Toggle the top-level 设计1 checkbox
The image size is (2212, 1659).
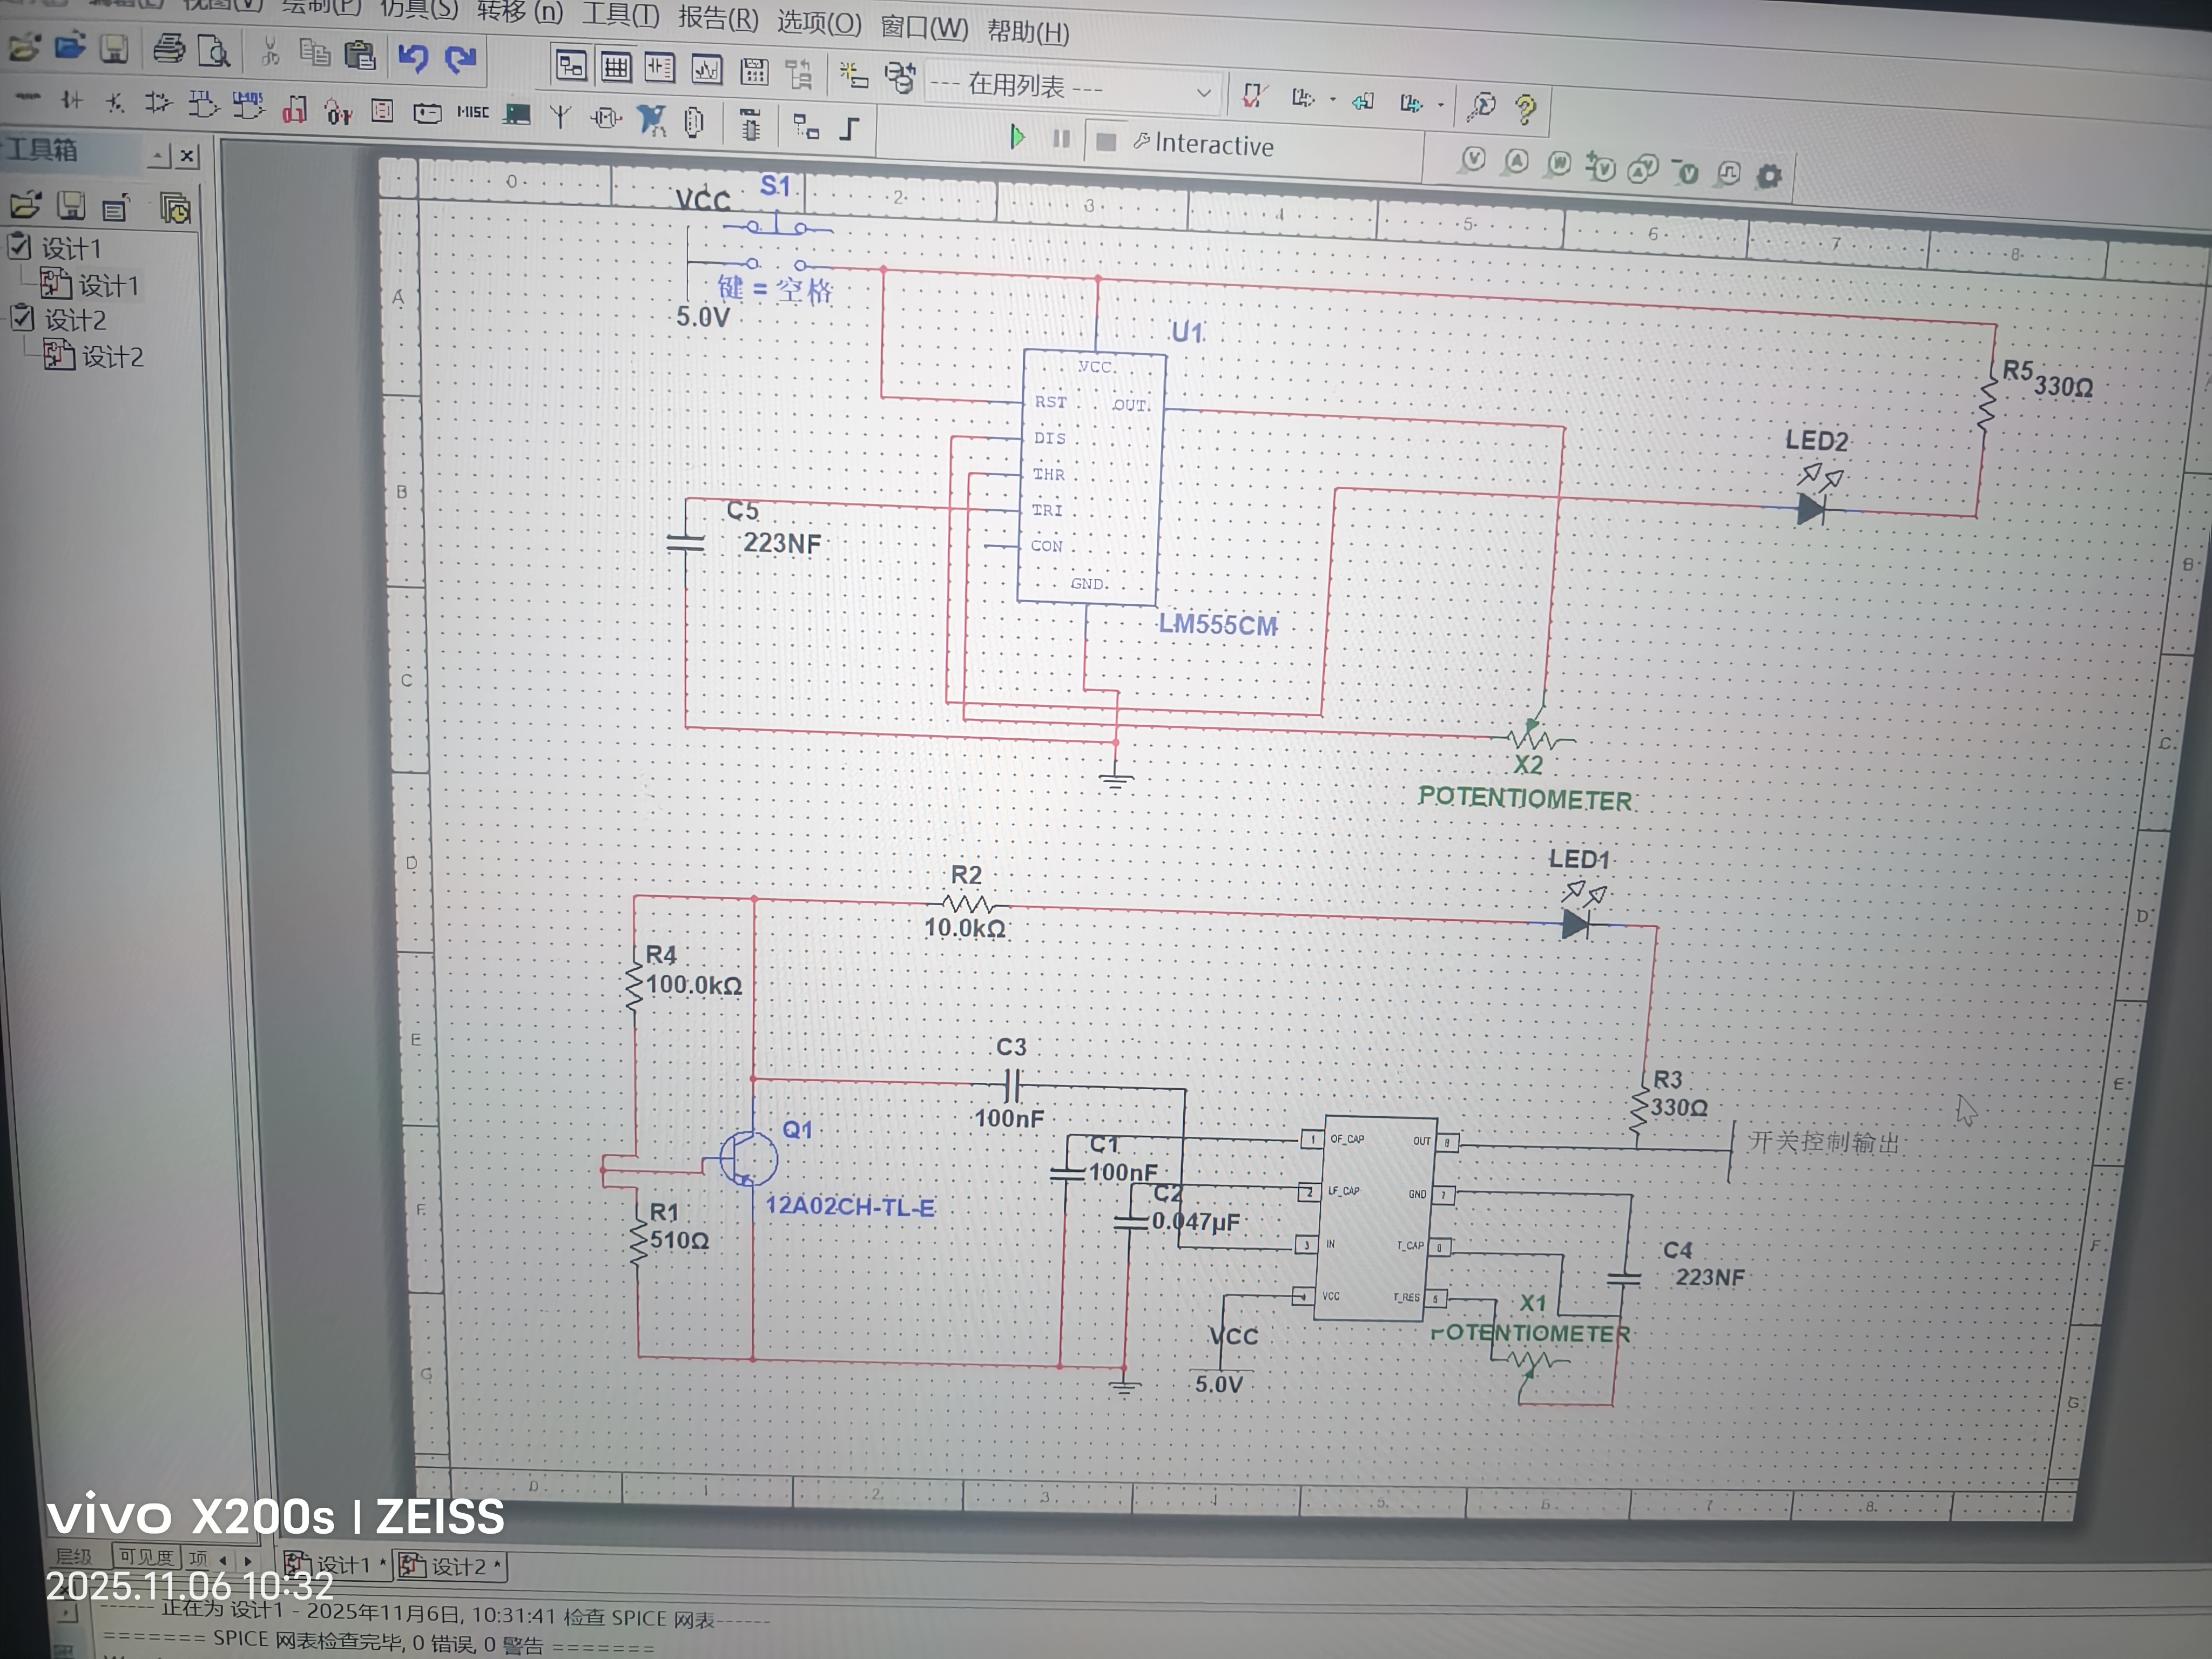click(20, 246)
